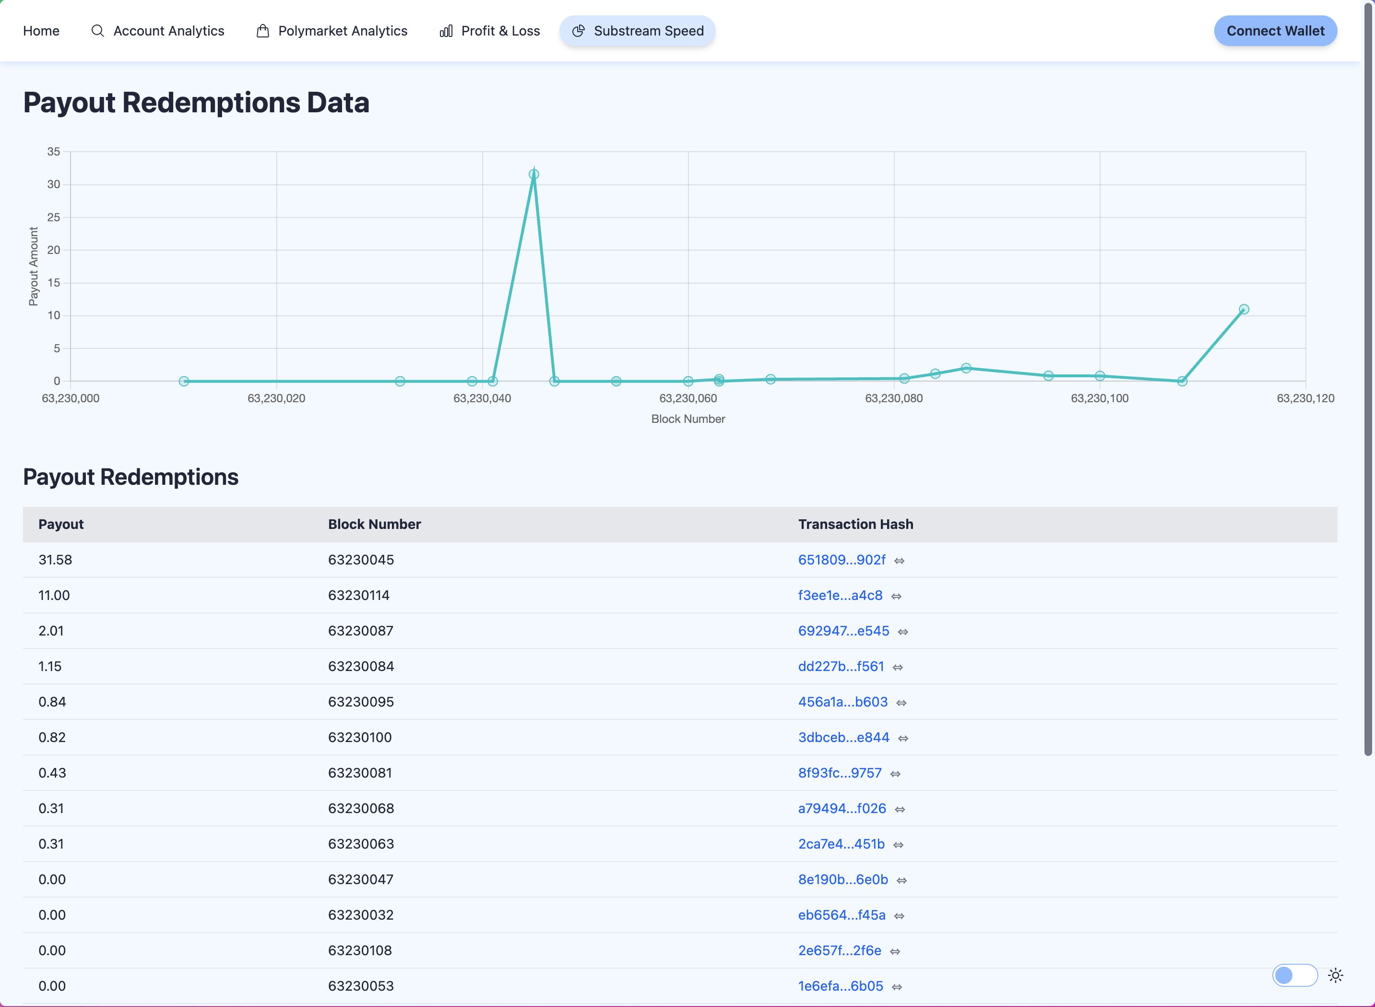This screenshot has height=1007, width=1375.
Task: Click the arrows icon next to hash f3ee1e...a4c8
Action: click(x=896, y=596)
